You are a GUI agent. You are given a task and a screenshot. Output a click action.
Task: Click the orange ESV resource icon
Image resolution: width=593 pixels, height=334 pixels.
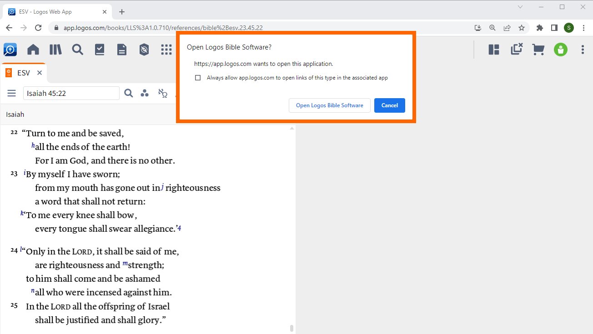9,73
